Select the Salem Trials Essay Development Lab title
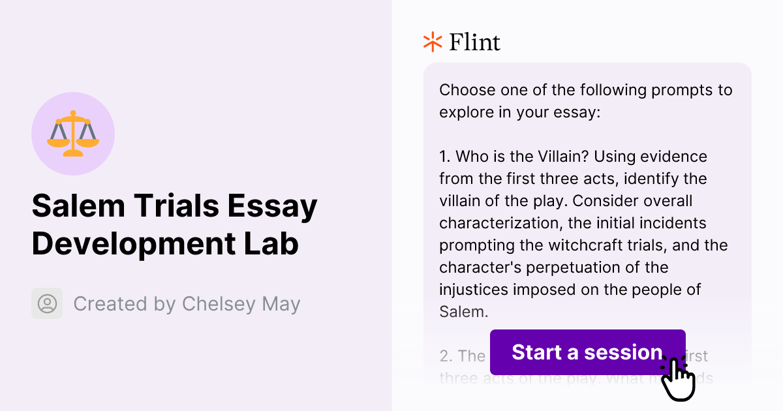The height and width of the screenshot is (411, 783). pos(175,224)
